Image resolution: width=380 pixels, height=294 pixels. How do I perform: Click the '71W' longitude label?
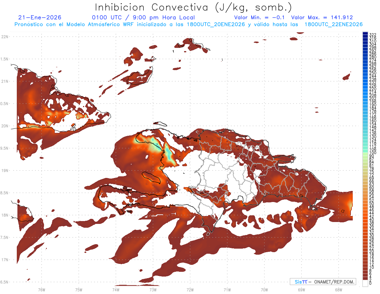click(227, 290)
